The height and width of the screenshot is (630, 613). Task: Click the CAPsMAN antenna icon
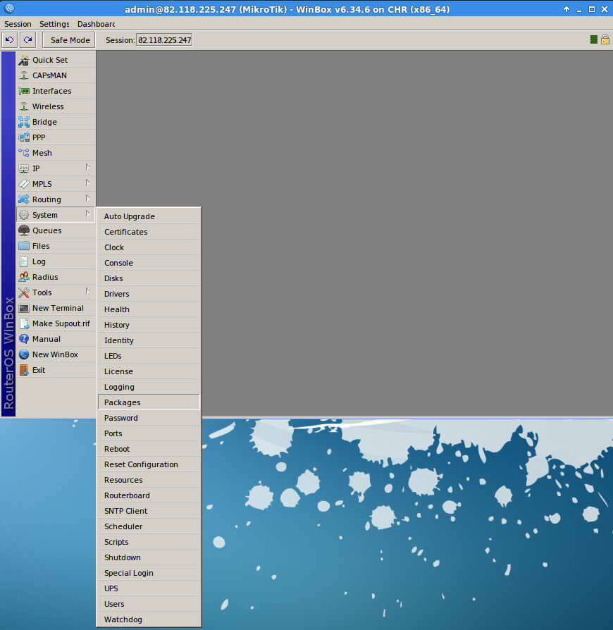pos(24,75)
